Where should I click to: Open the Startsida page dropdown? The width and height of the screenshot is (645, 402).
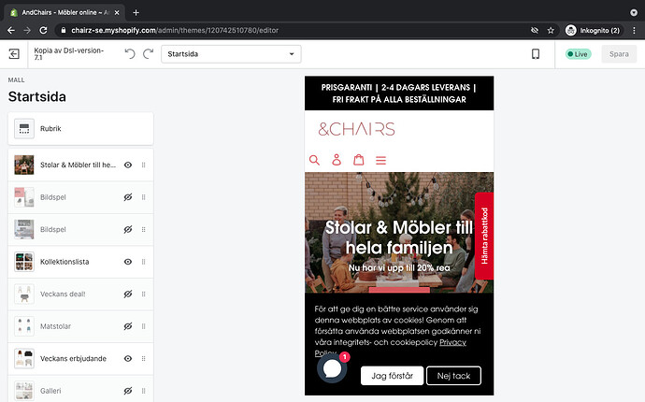(x=231, y=54)
